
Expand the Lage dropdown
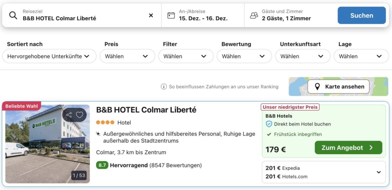coord(361,56)
